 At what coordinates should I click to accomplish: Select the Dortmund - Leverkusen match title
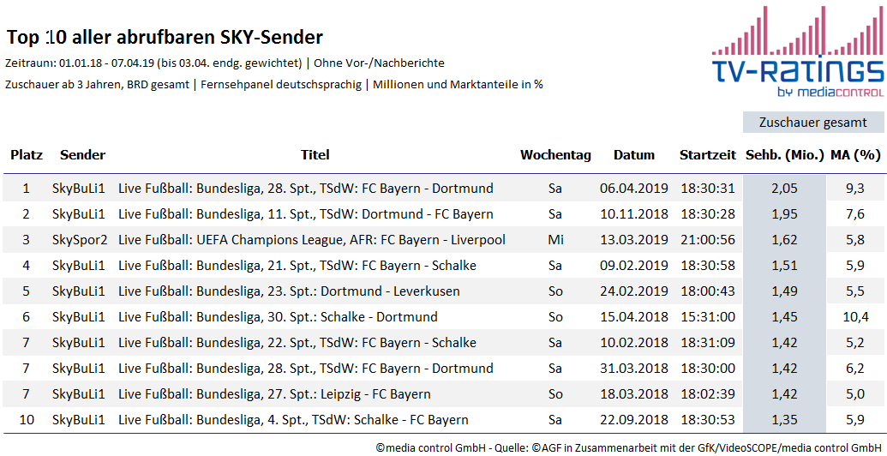click(x=289, y=291)
